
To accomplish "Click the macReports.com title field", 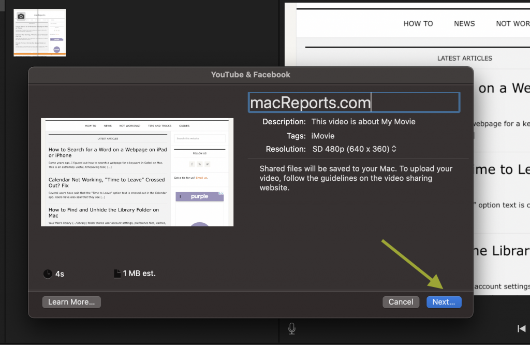I will (x=354, y=103).
